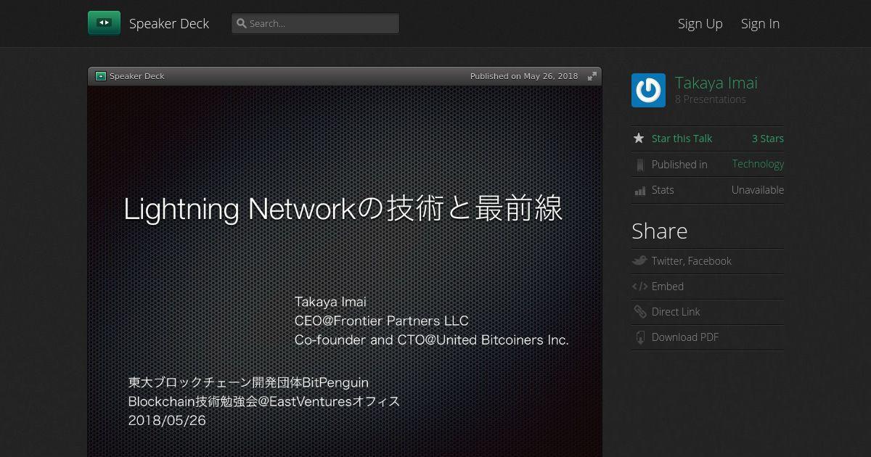
Task: Click Takaya Imai's blue power avatar
Action: coord(648,90)
